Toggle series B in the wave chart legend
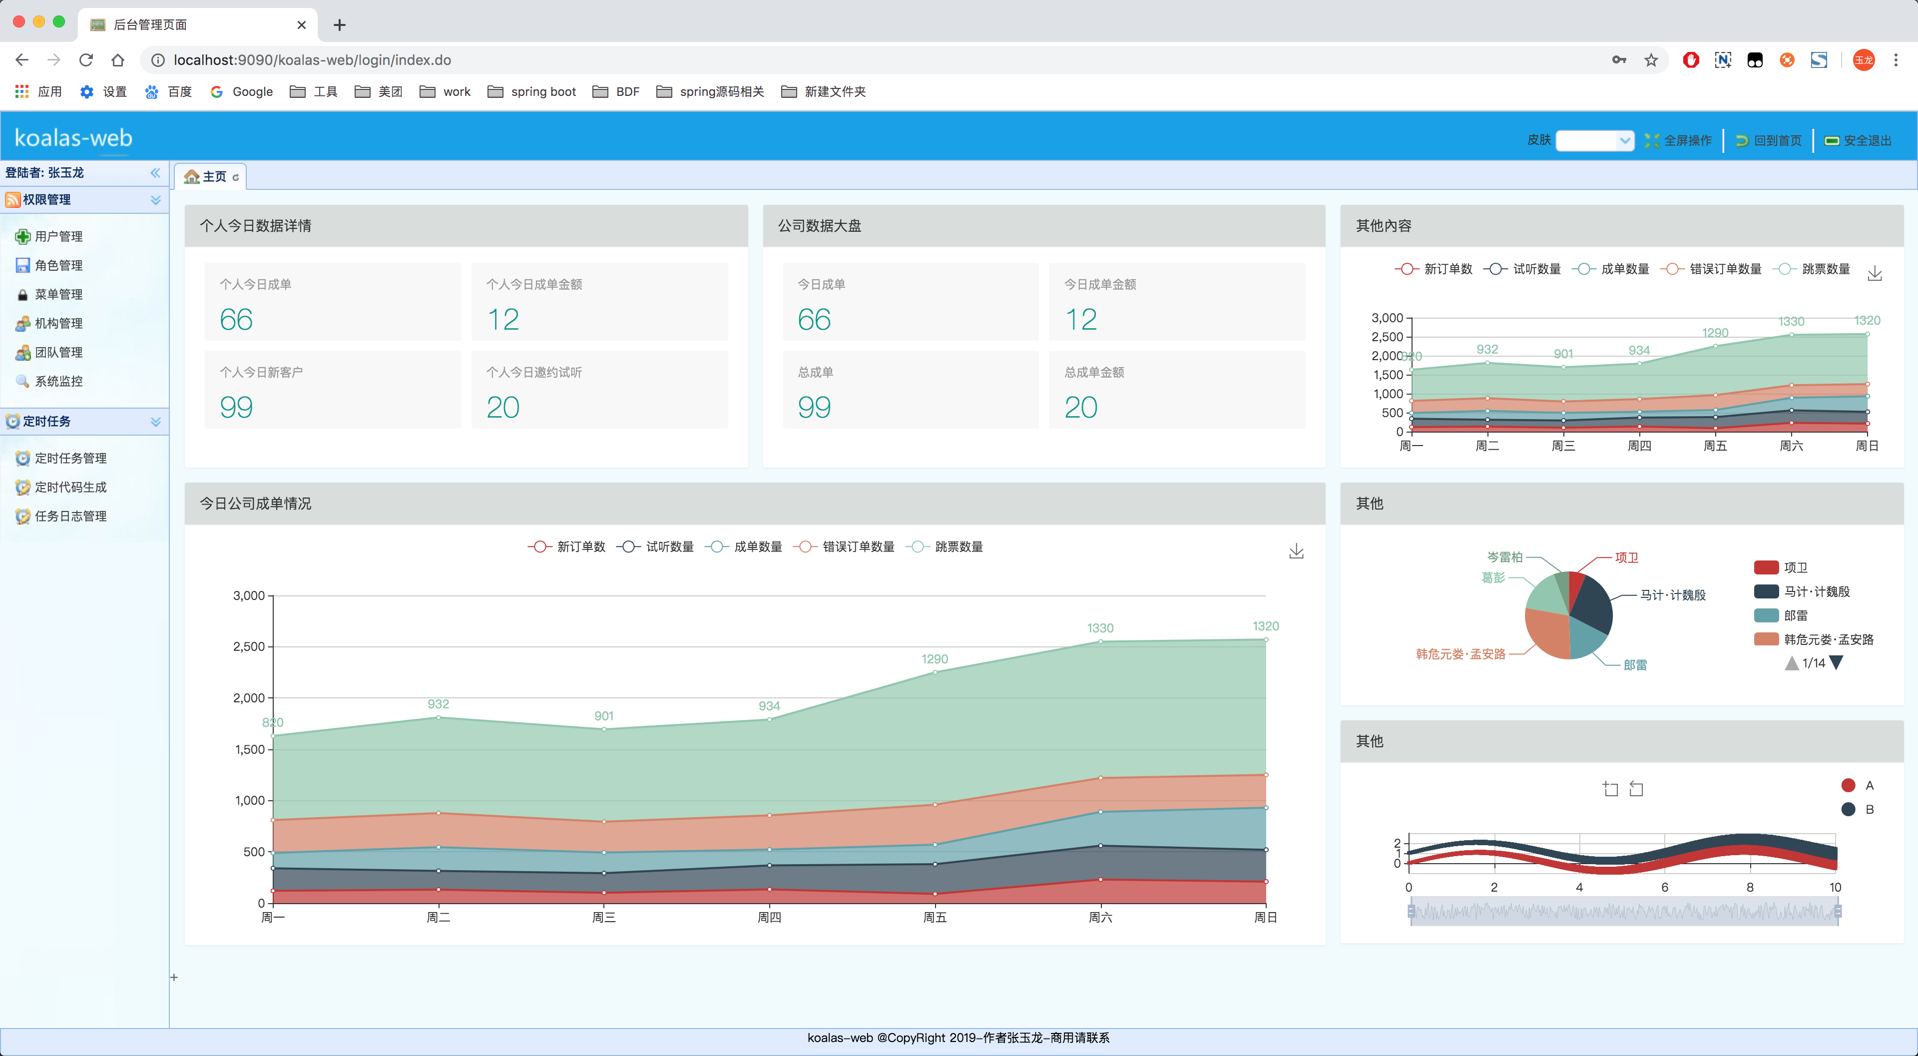The image size is (1918, 1056). pyautogui.click(x=1857, y=810)
